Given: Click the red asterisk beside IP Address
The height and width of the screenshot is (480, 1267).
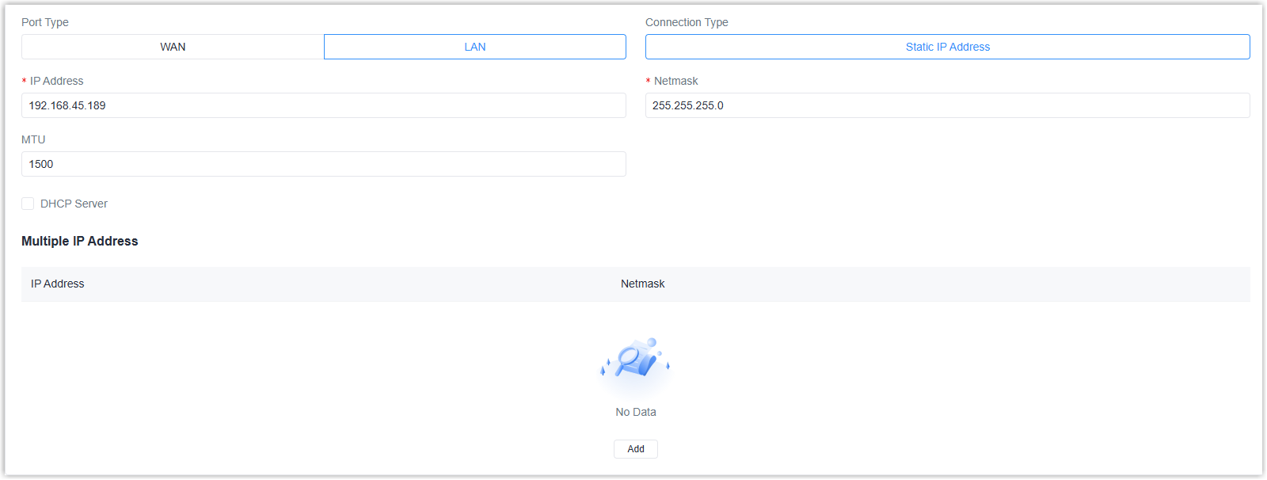Looking at the screenshot, I should pos(25,82).
